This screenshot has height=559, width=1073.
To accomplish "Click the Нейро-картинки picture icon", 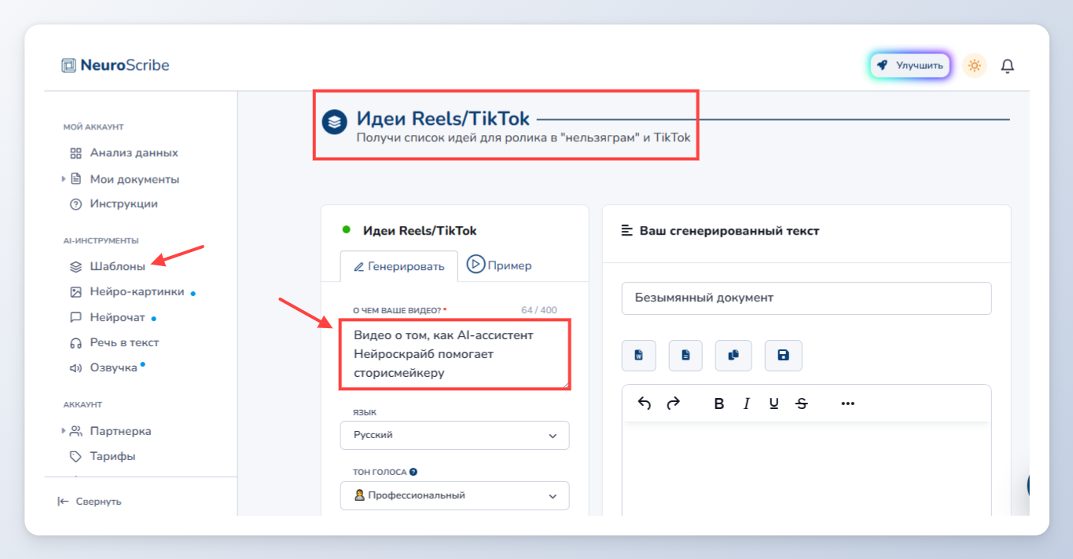I will pyautogui.click(x=76, y=292).
